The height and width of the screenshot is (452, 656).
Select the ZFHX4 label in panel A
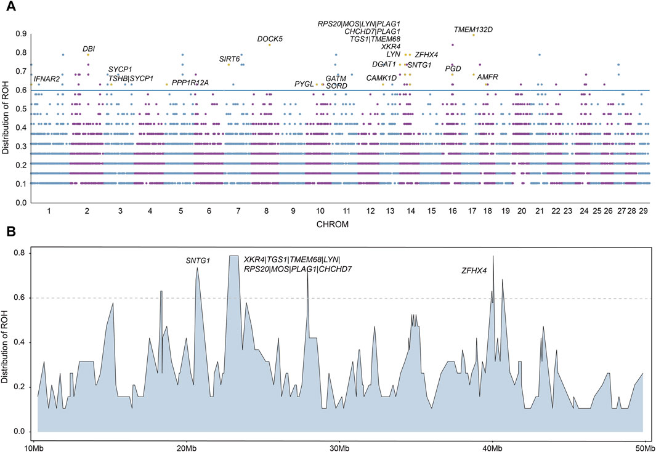tap(426, 55)
